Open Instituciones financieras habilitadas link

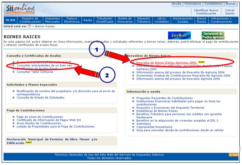pyautogui.click(x=178, y=103)
